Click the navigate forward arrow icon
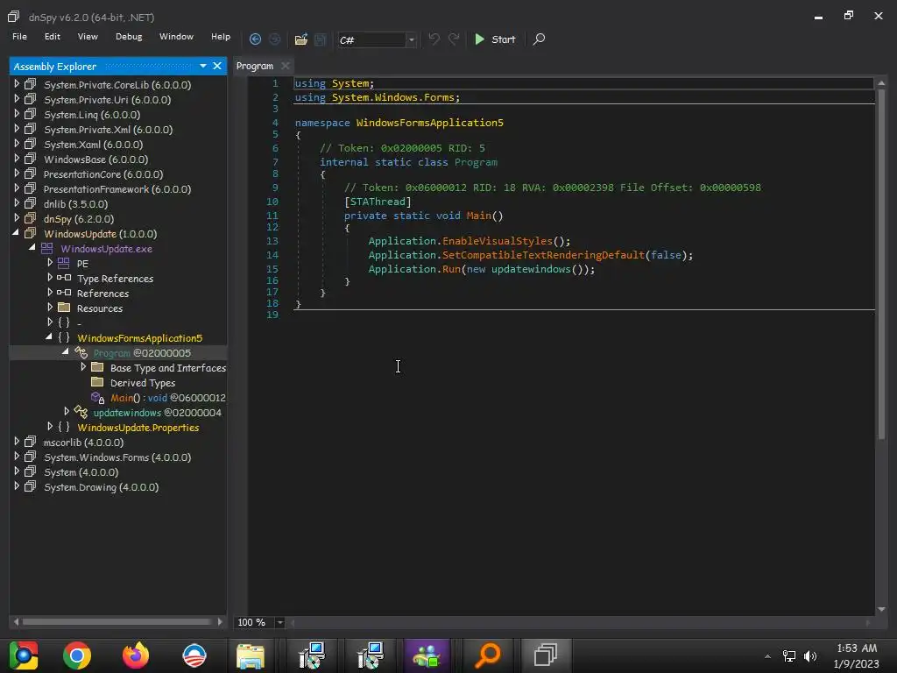897x673 pixels. point(274,39)
